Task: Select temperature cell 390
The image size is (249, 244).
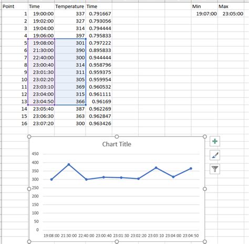Action: click(70, 50)
